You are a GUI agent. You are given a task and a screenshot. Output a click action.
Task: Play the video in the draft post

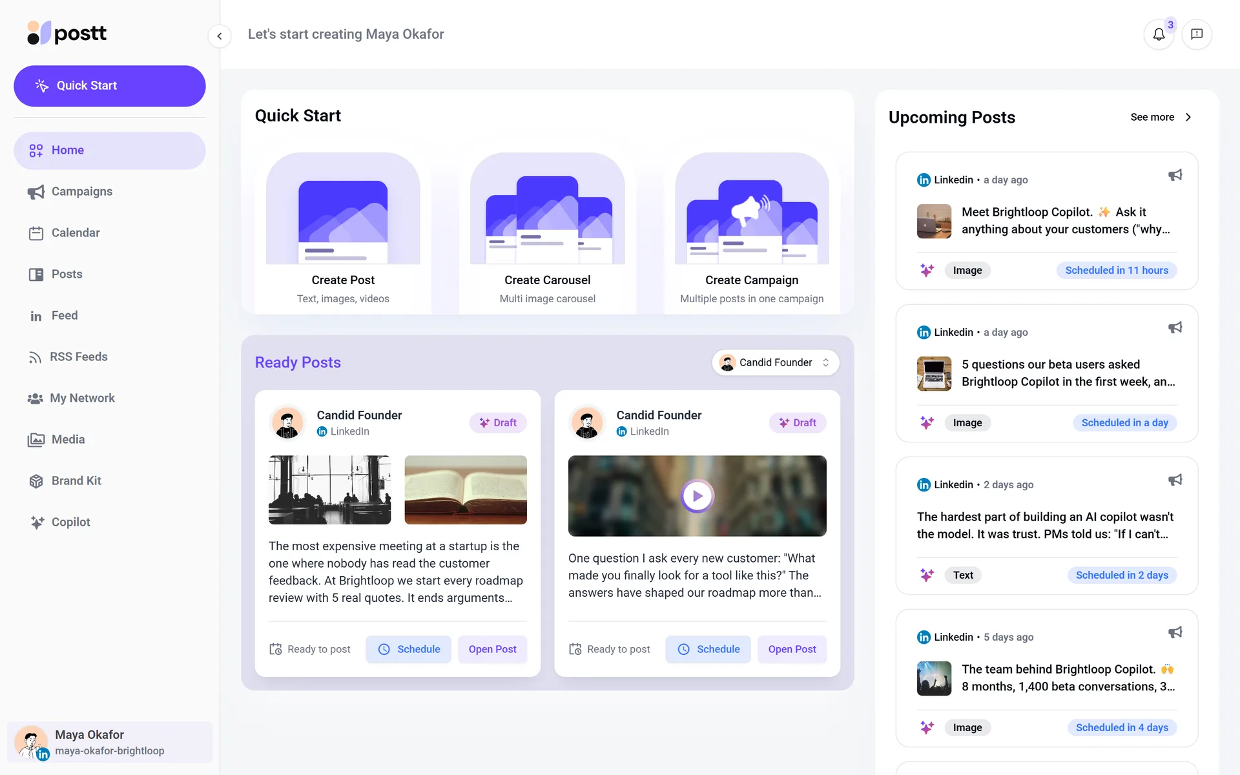[x=697, y=496]
